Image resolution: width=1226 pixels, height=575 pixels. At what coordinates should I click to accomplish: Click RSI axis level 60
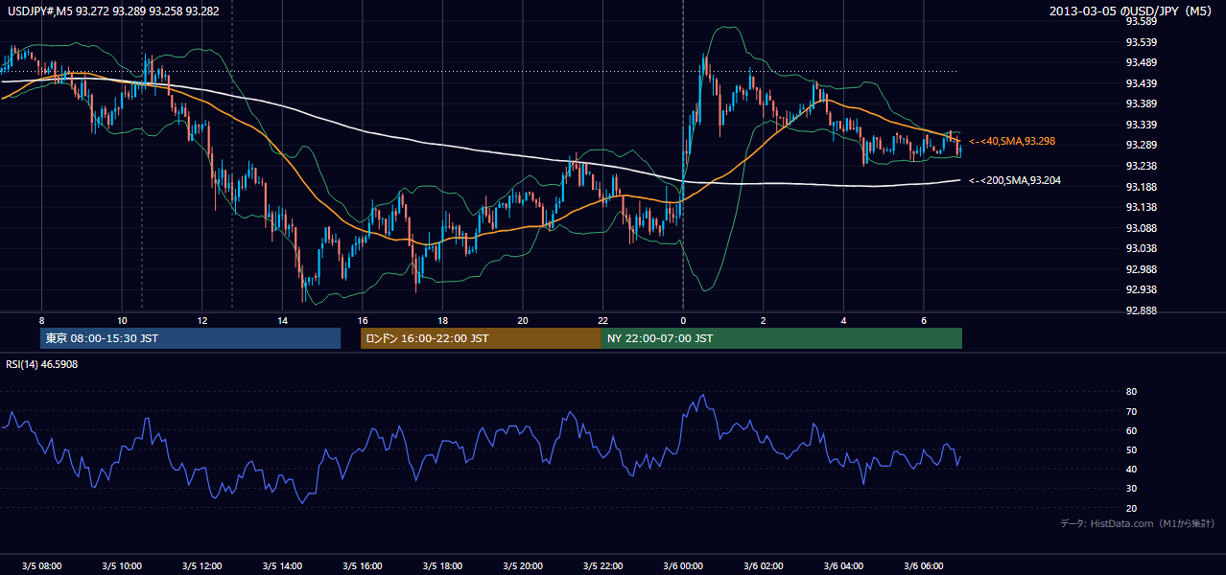1131,430
